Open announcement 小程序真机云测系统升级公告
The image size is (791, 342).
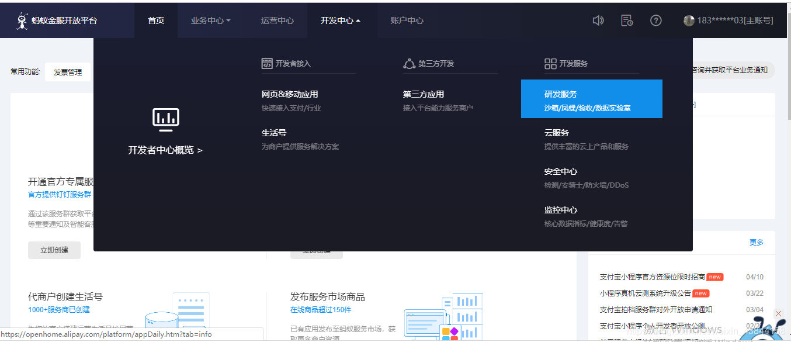(x=645, y=293)
